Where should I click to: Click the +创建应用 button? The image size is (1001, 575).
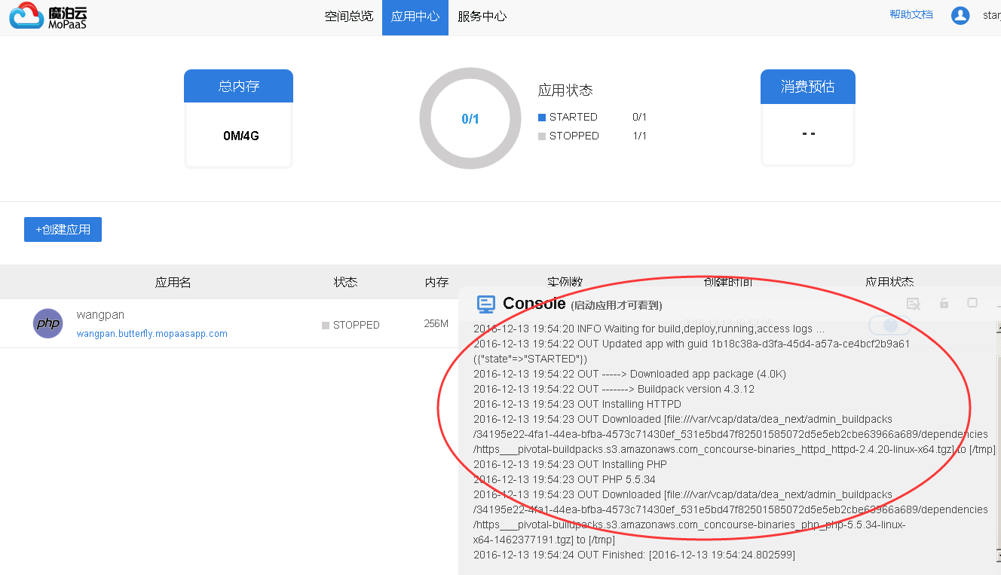(x=63, y=229)
